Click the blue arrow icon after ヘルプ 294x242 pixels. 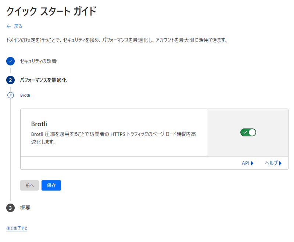tap(281, 163)
